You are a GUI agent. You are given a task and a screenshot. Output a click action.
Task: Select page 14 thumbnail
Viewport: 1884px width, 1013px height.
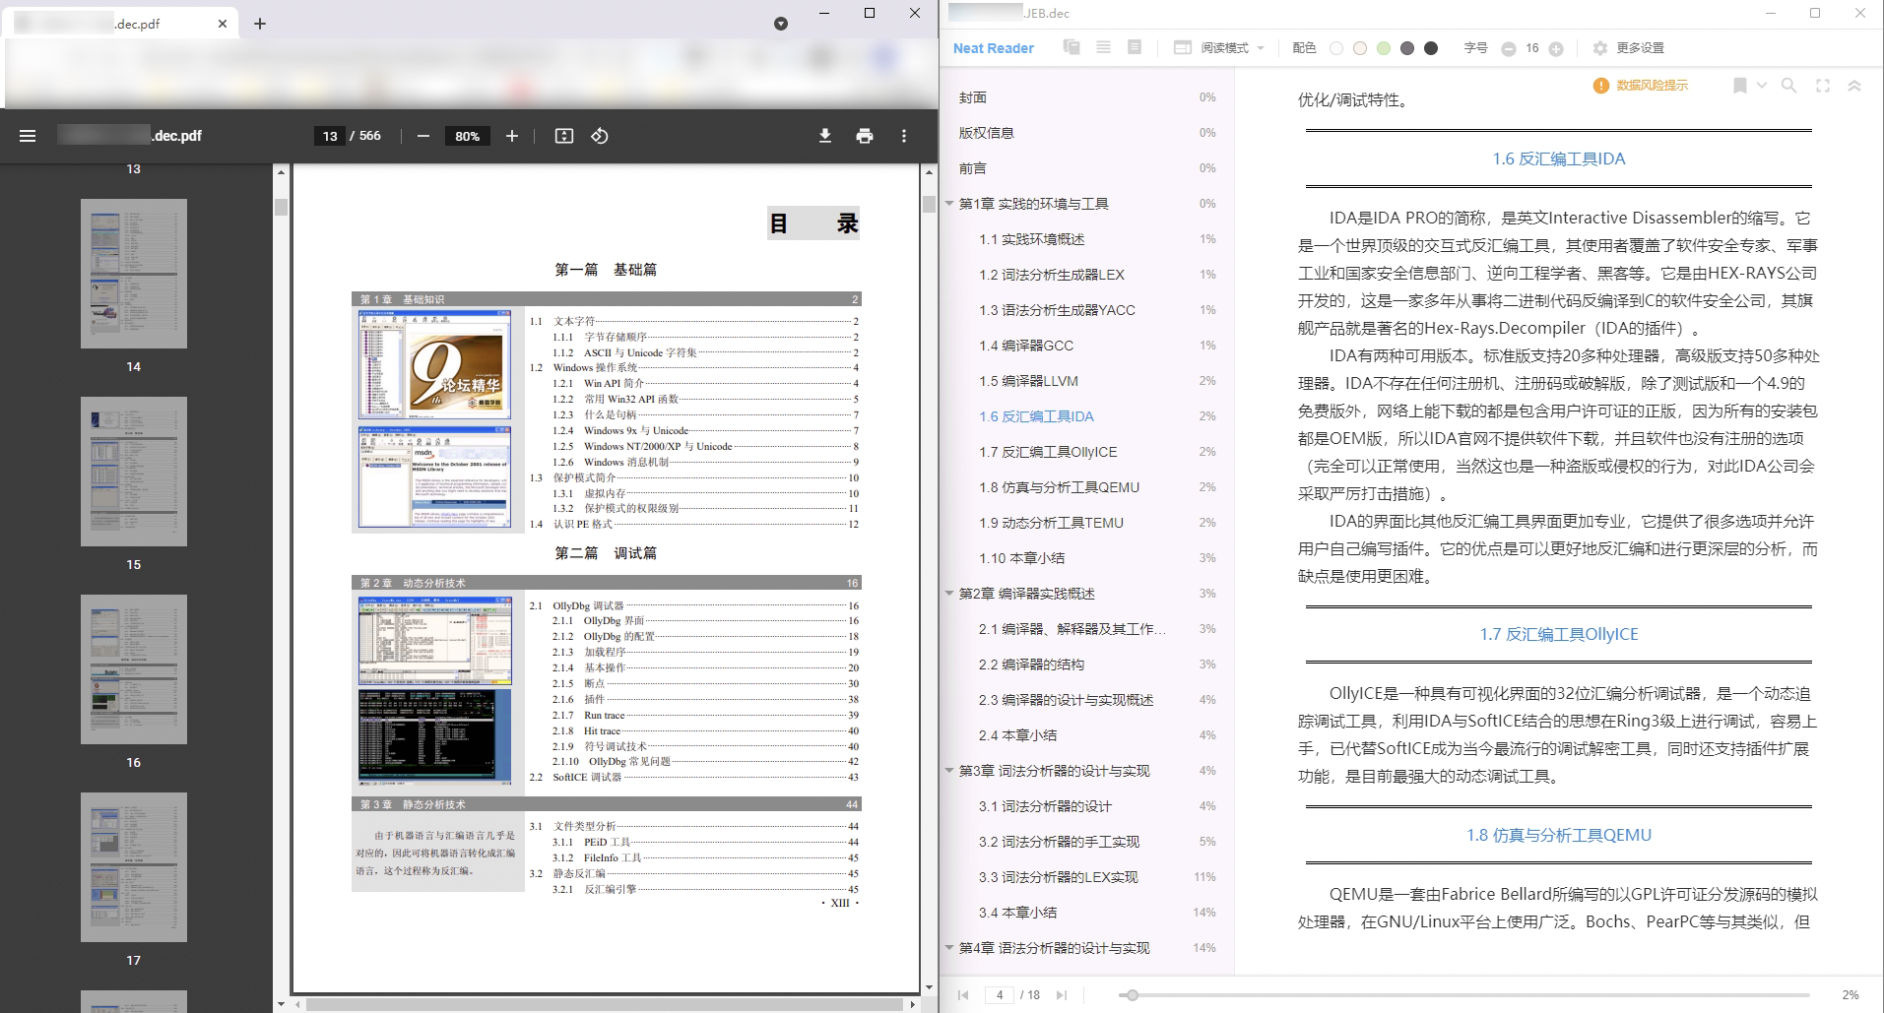click(x=134, y=274)
